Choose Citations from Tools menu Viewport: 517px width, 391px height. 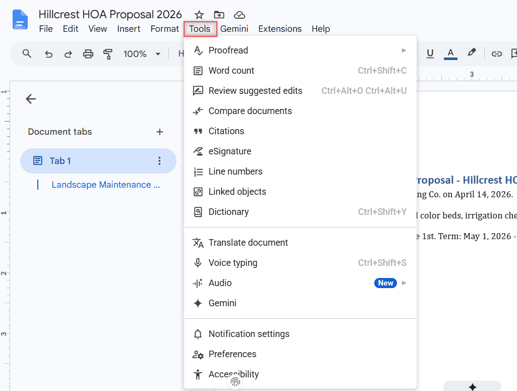[x=301, y=131]
